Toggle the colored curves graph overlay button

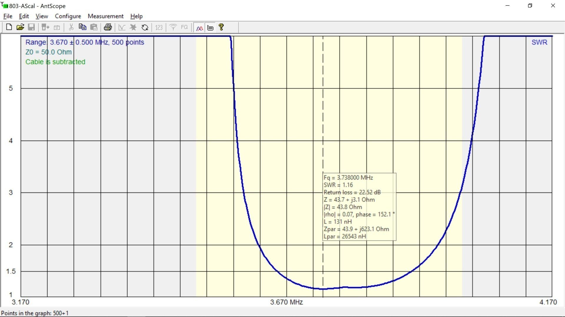point(199,28)
